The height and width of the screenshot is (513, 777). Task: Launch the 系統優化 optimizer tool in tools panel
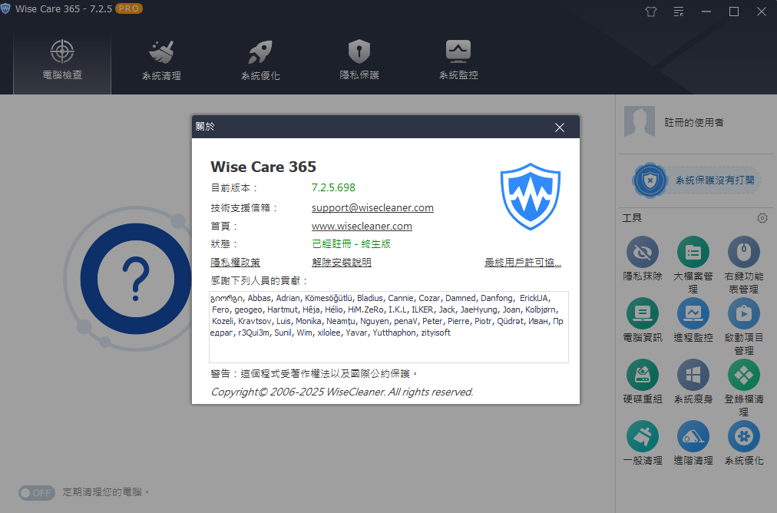pos(743,443)
